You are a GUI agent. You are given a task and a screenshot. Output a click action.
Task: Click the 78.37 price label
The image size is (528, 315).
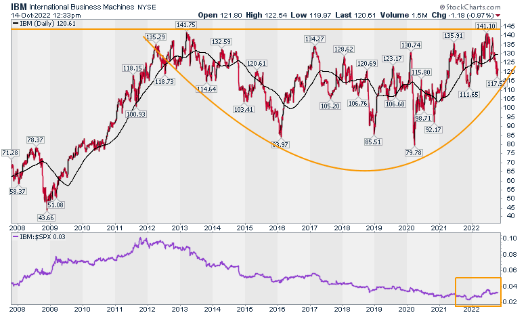point(35,140)
